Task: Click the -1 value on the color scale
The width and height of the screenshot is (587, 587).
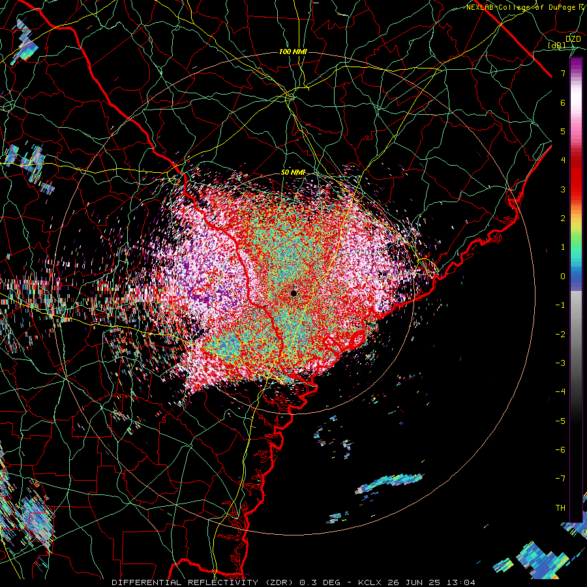Action: (560, 305)
